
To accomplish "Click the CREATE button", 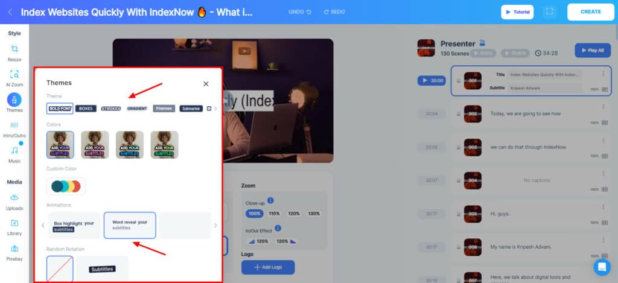I will (x=590, y=12).
